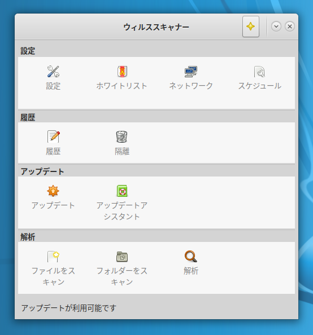313x335 pixels.
Task: Click the yellow star header button
Action: coord(251,27)
